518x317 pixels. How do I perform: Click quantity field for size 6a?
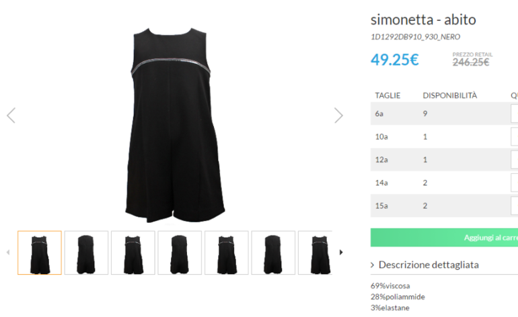(x=515, y=114)
